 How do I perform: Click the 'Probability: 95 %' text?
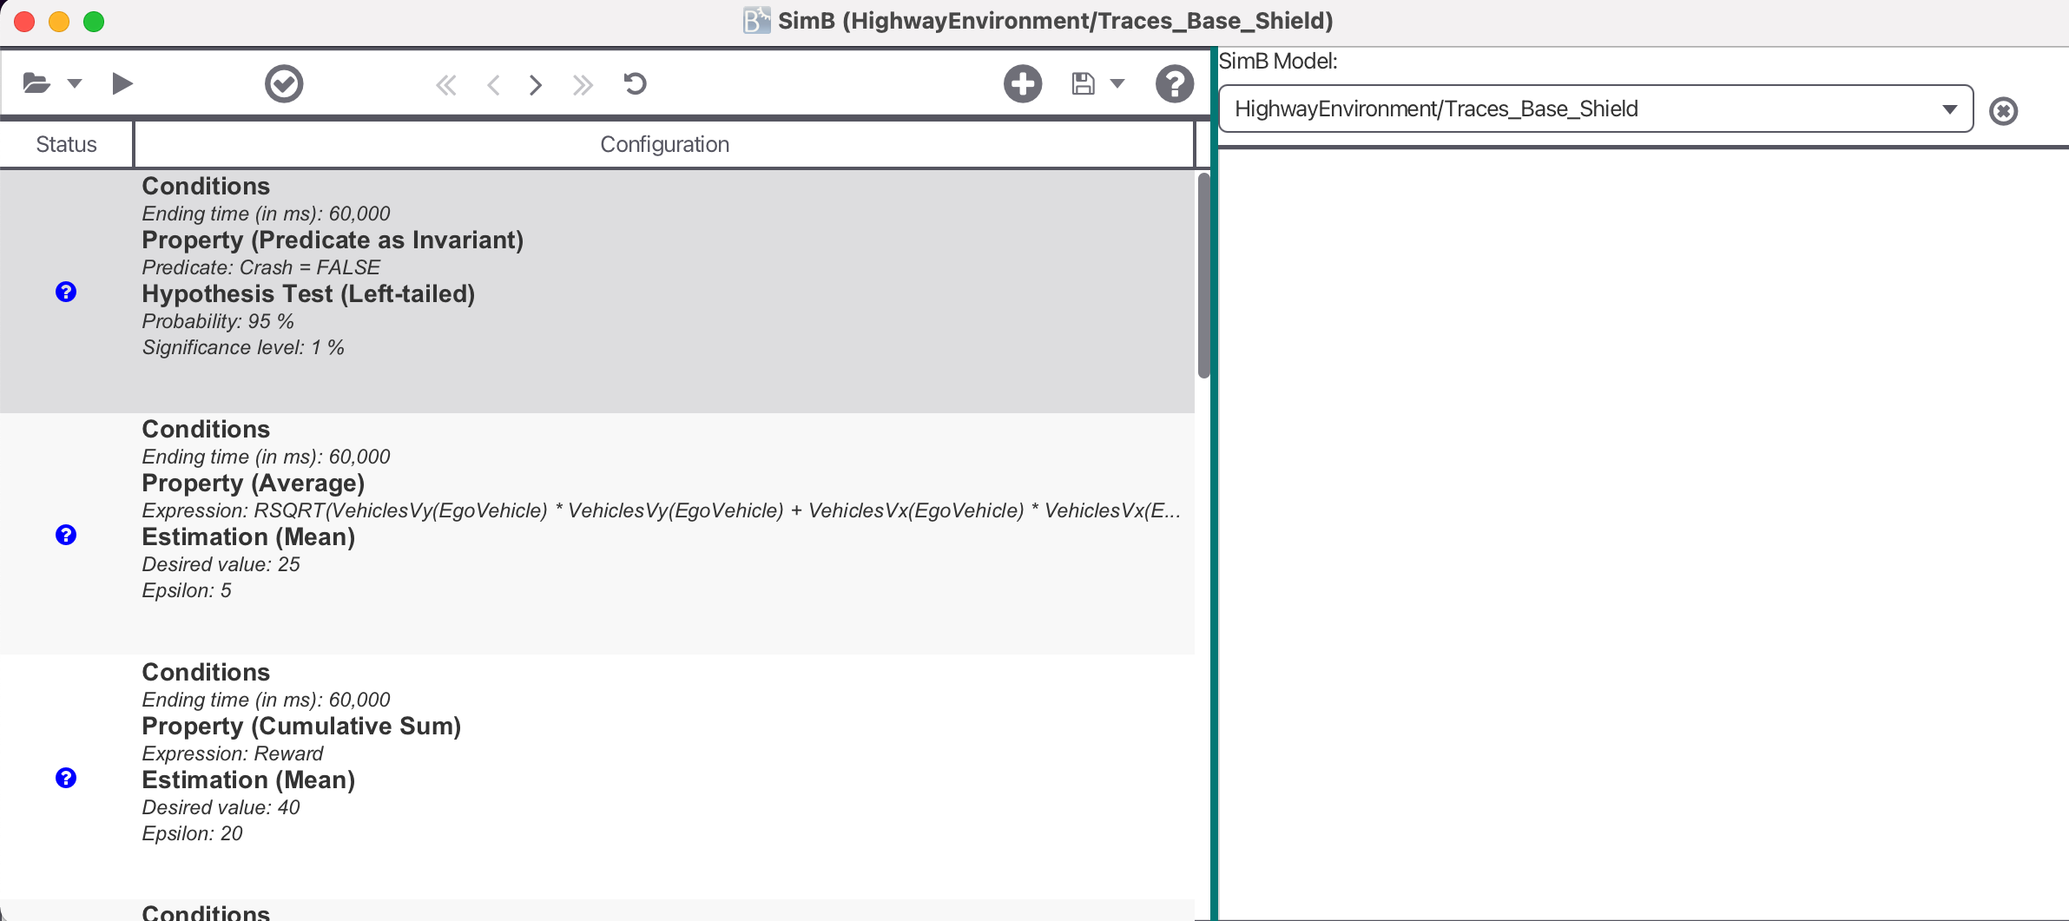click(218, 321)
